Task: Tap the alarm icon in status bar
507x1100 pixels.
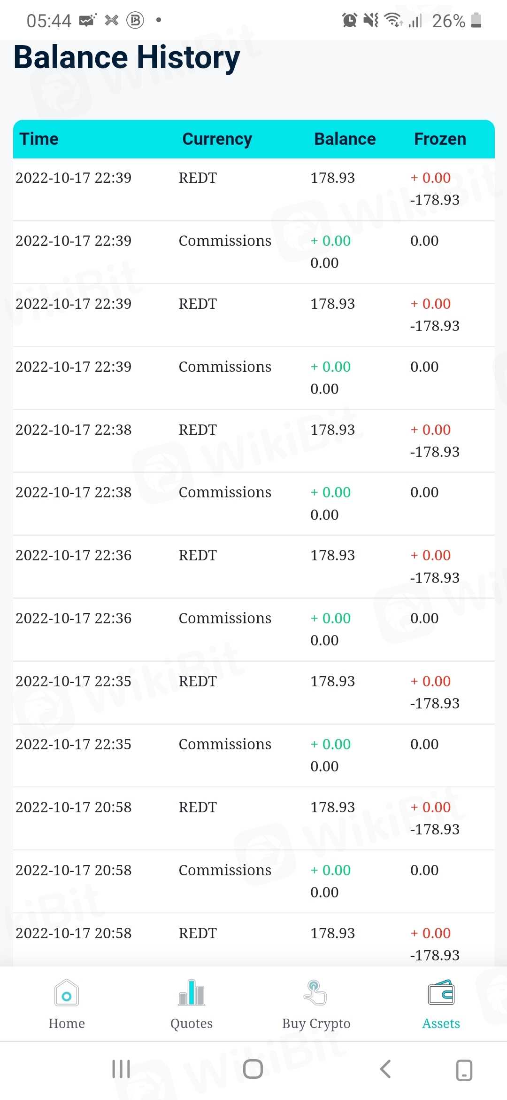Action: click(349, 20)
